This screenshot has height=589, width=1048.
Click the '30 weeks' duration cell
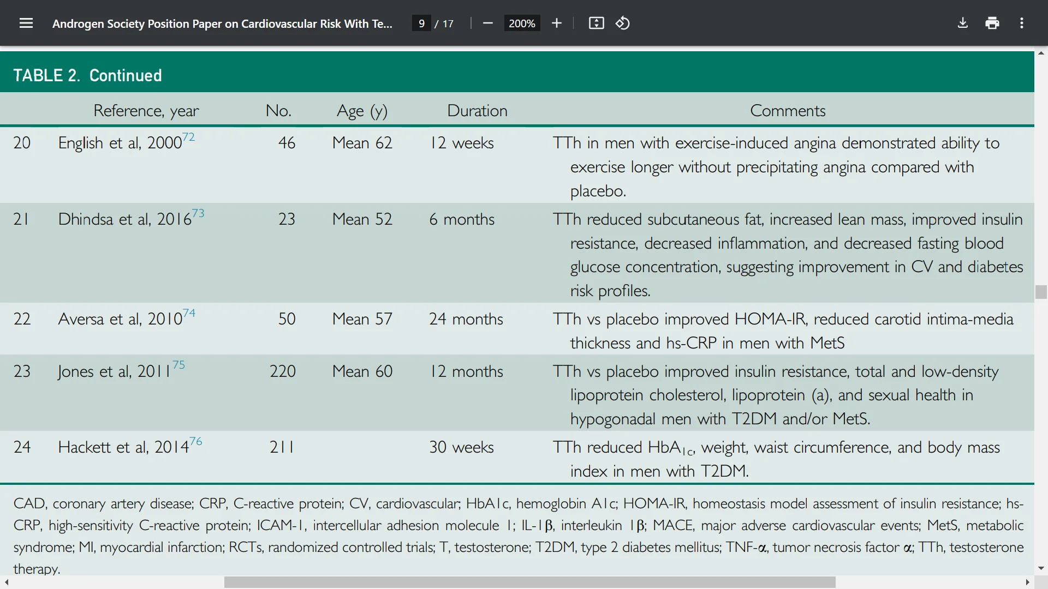pyautogui.click(x=461, y=447)
